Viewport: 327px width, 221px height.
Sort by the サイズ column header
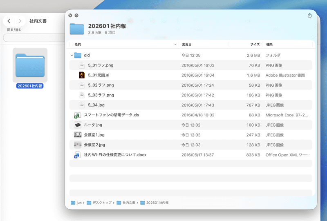coord(255,45)
